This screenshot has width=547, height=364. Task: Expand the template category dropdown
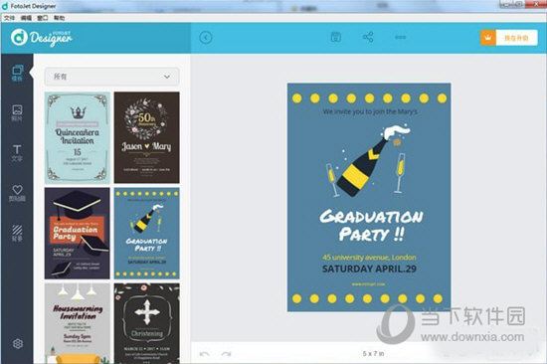(x=112, y=77)
